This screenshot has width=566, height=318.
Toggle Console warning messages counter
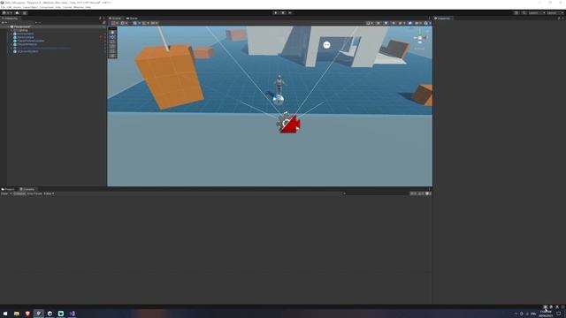point(421,193)
